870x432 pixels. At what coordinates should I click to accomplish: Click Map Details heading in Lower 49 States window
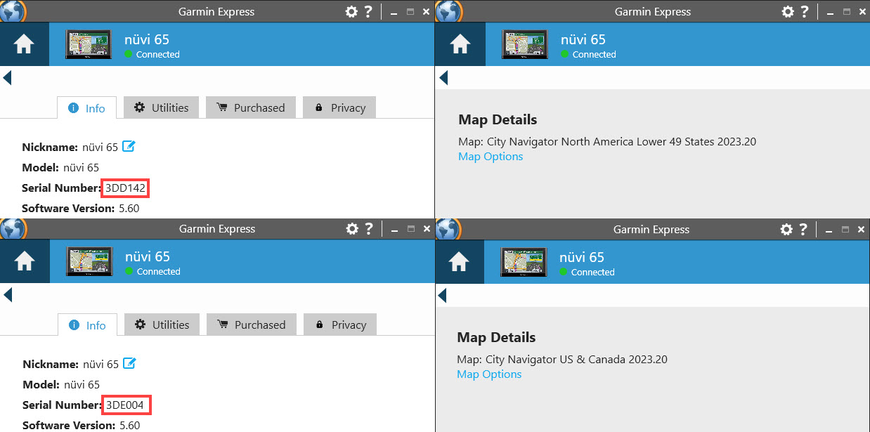coord(498,119)
